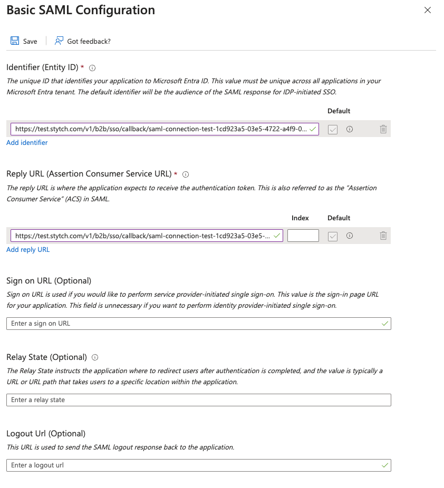444x488 pixels.
Task: Save the Basic SAML Configuration
Action: (24, 41)
